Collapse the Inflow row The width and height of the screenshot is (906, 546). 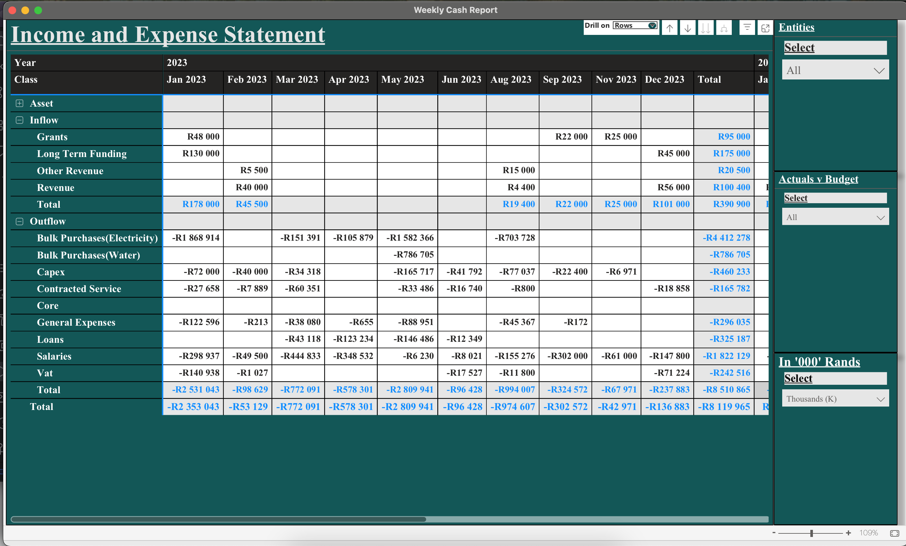coord(19,120)
